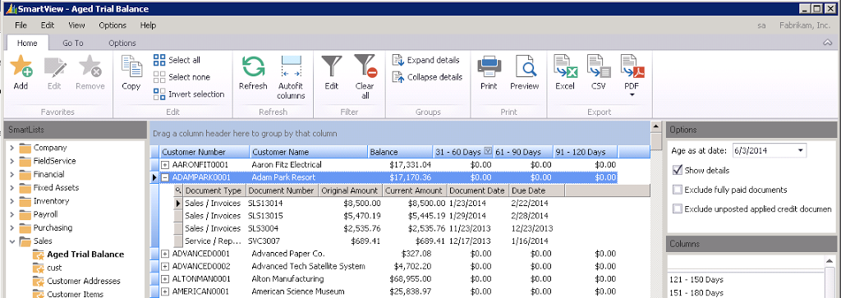Expand the ADVANCED0002 customer row
This screenshot has height=298, width=841.
[165, 266]
